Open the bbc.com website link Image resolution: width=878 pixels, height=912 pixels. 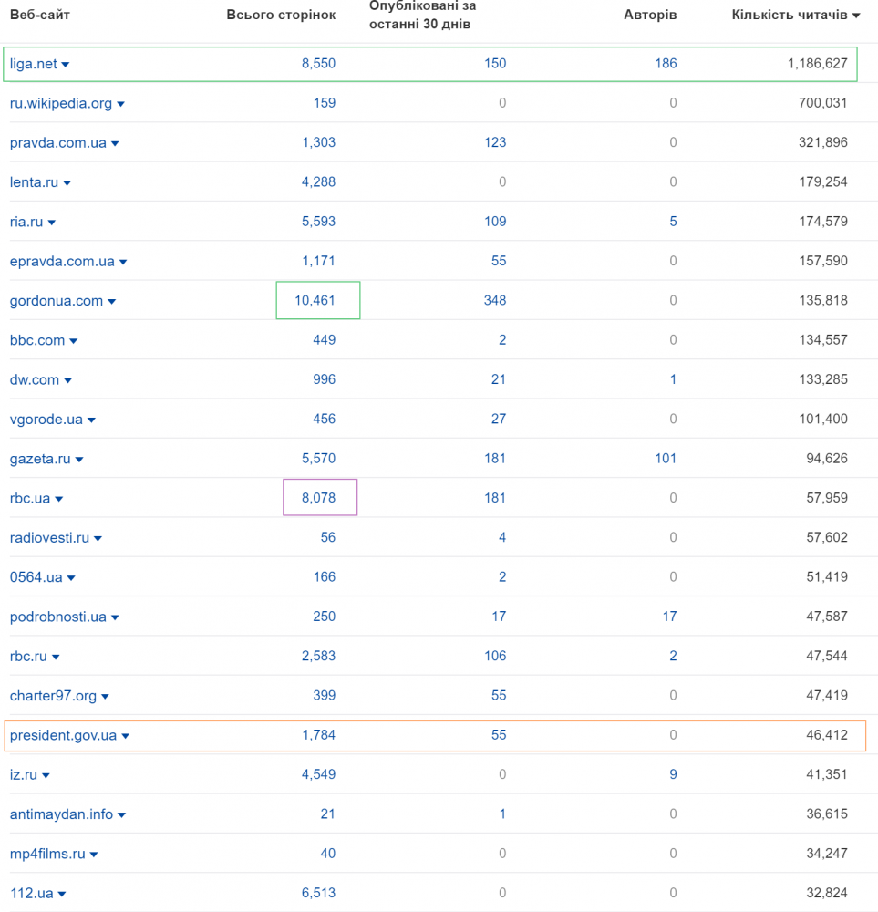(37, 340)
